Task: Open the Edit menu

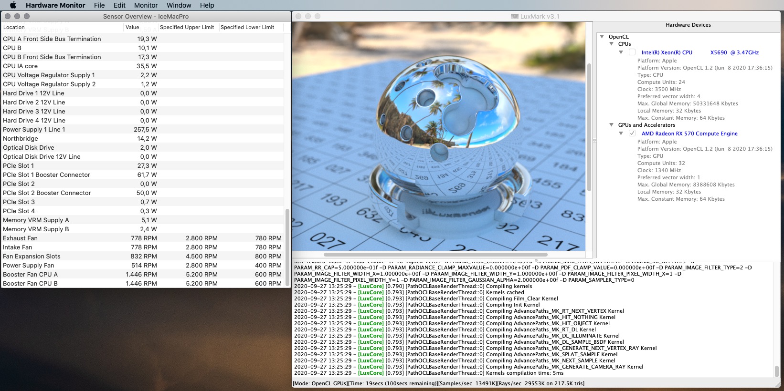Action: 119,5
